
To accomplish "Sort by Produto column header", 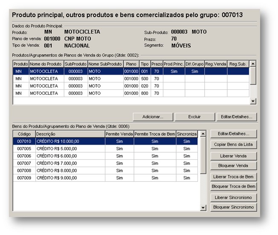I will 21,64.
